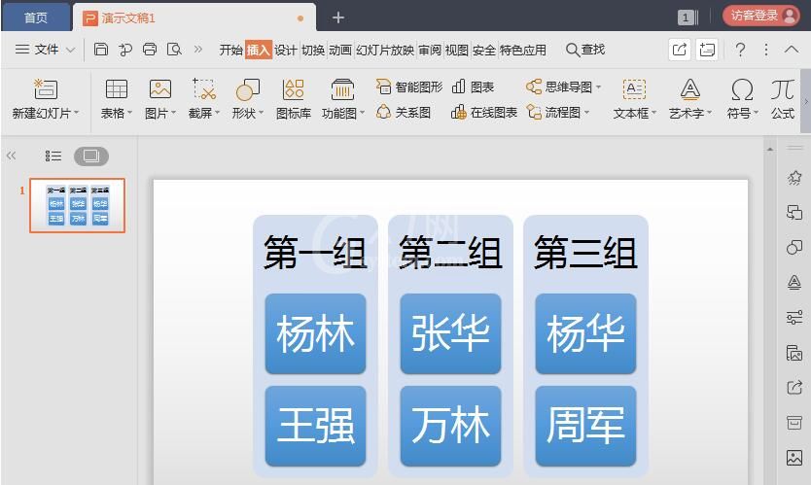Open the 艺术字 dropdown arrow
811x485 pixels.
coord(710,113)
